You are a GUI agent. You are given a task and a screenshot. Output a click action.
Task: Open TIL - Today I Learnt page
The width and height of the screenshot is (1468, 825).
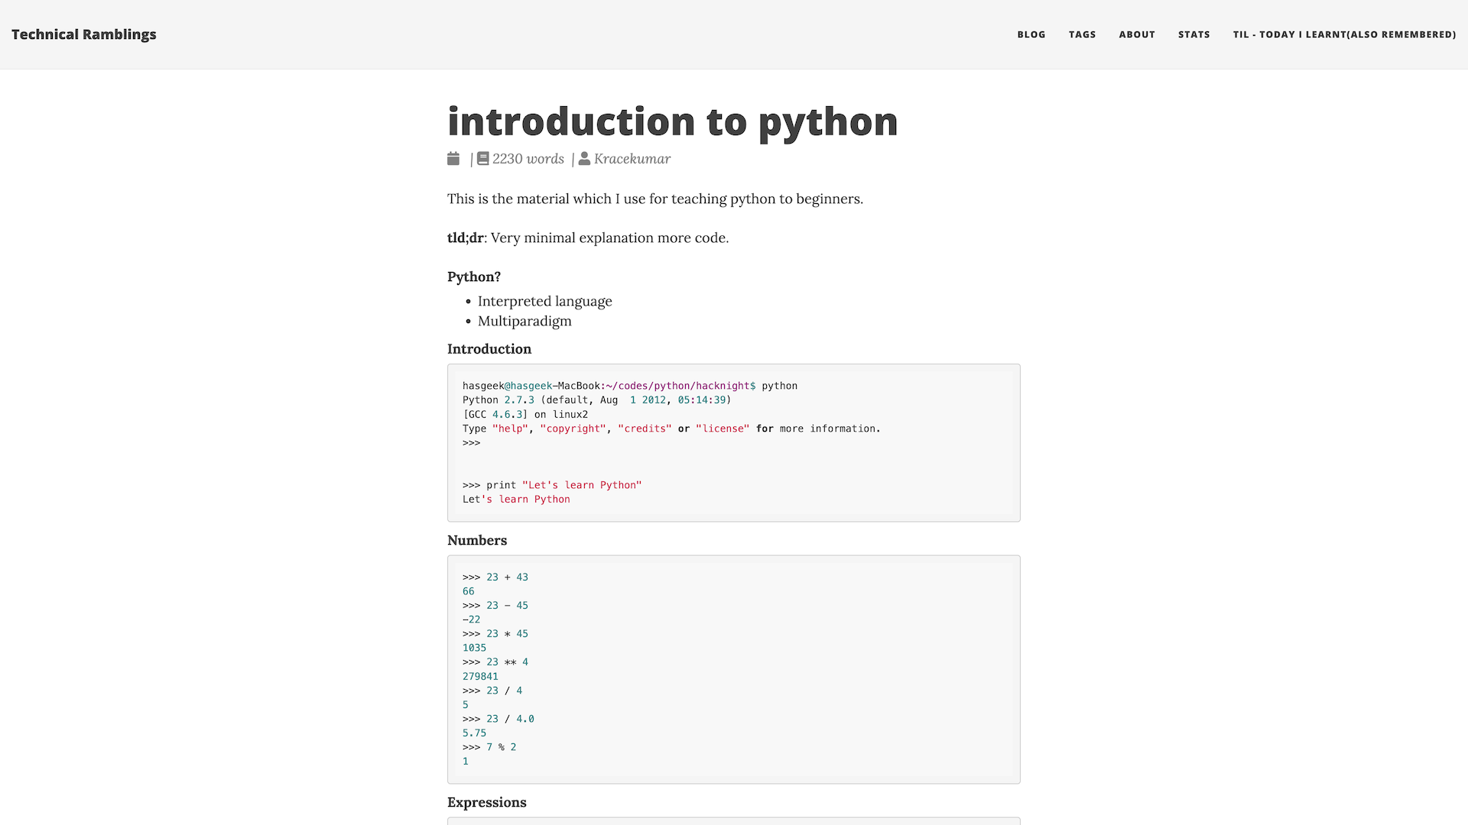click(x=1343, y=34)
